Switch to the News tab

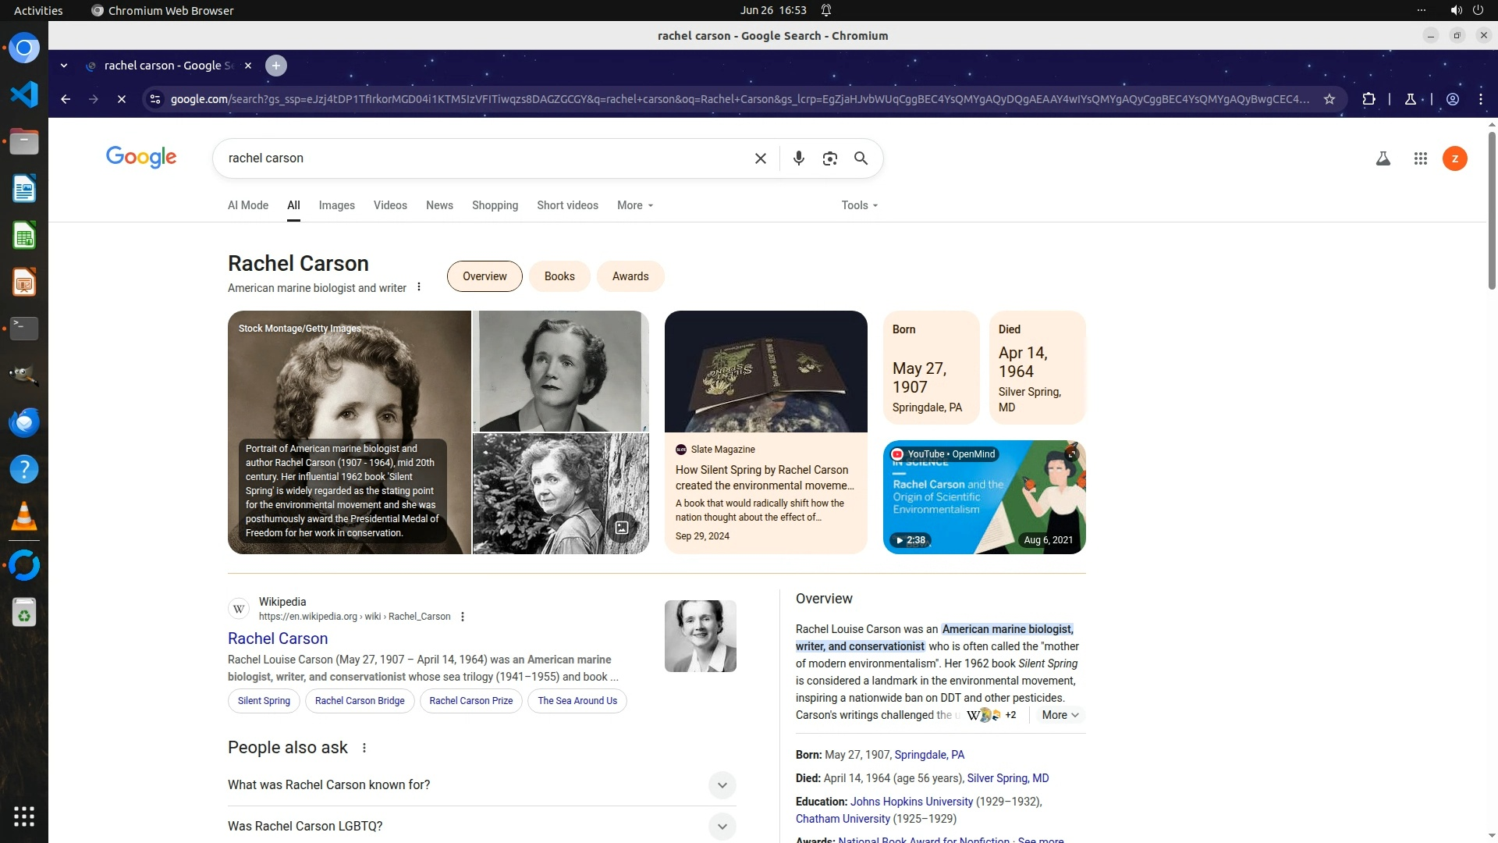coord(439,205)
